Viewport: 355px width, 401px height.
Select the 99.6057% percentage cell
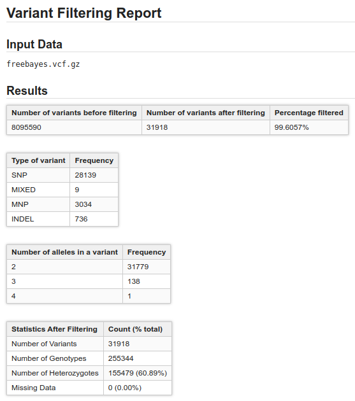[309, 127]
